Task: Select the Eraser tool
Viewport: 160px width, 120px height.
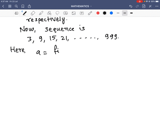Action: 33,13
